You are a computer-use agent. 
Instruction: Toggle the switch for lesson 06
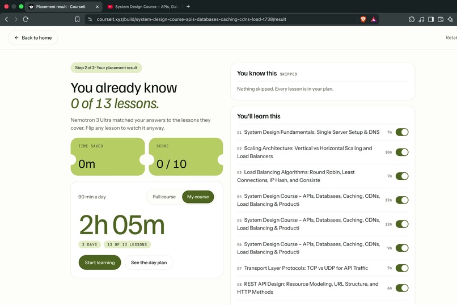402,248
